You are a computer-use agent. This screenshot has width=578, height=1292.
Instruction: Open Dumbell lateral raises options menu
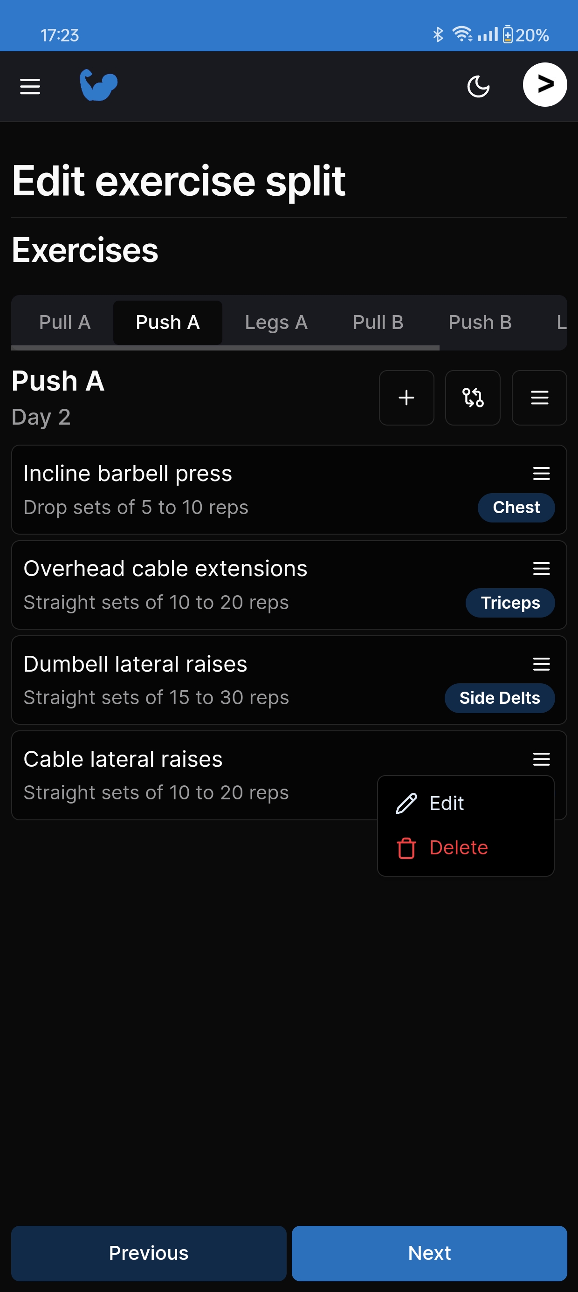pos(541,664)
